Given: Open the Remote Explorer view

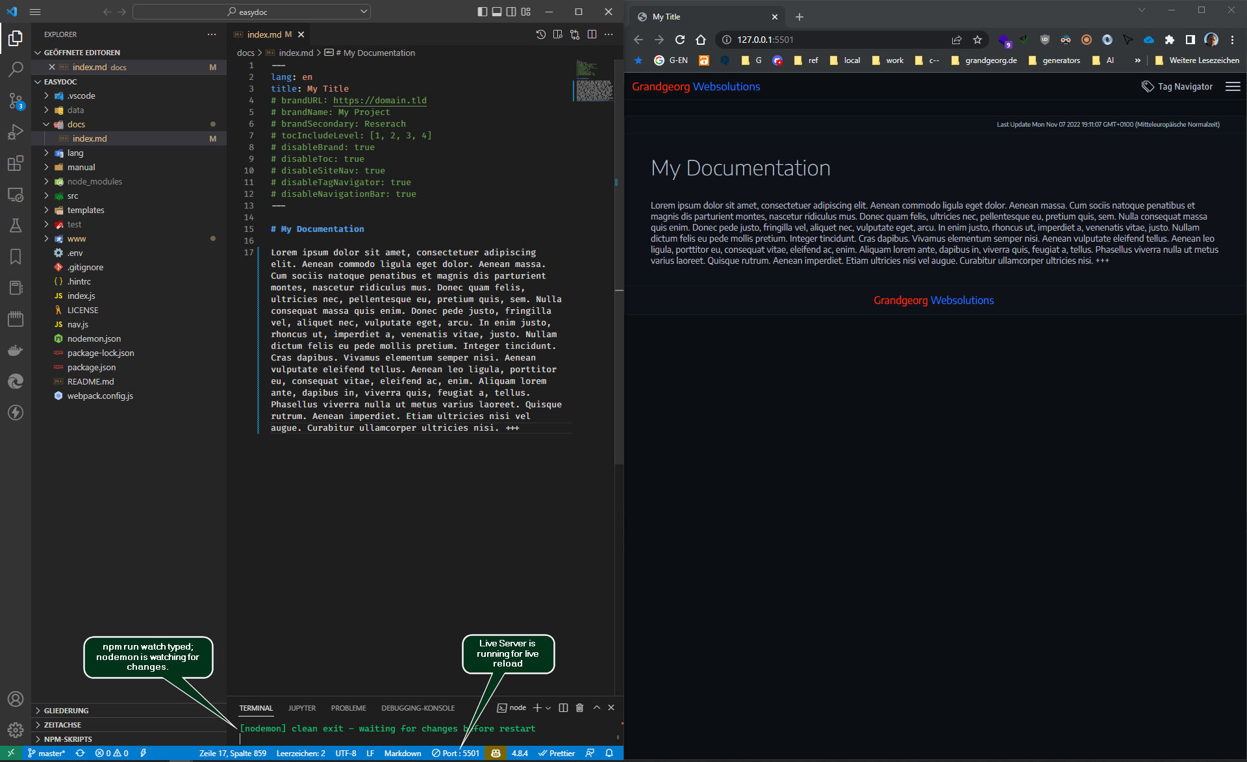Looking at the screenshot, I should point(16,194).
